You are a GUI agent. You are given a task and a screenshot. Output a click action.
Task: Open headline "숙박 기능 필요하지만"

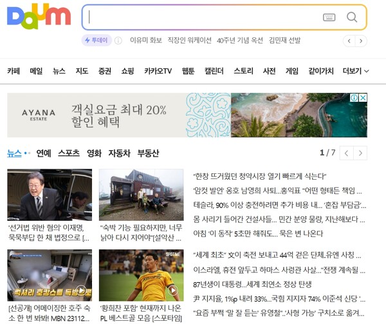(x=142, y=233)
